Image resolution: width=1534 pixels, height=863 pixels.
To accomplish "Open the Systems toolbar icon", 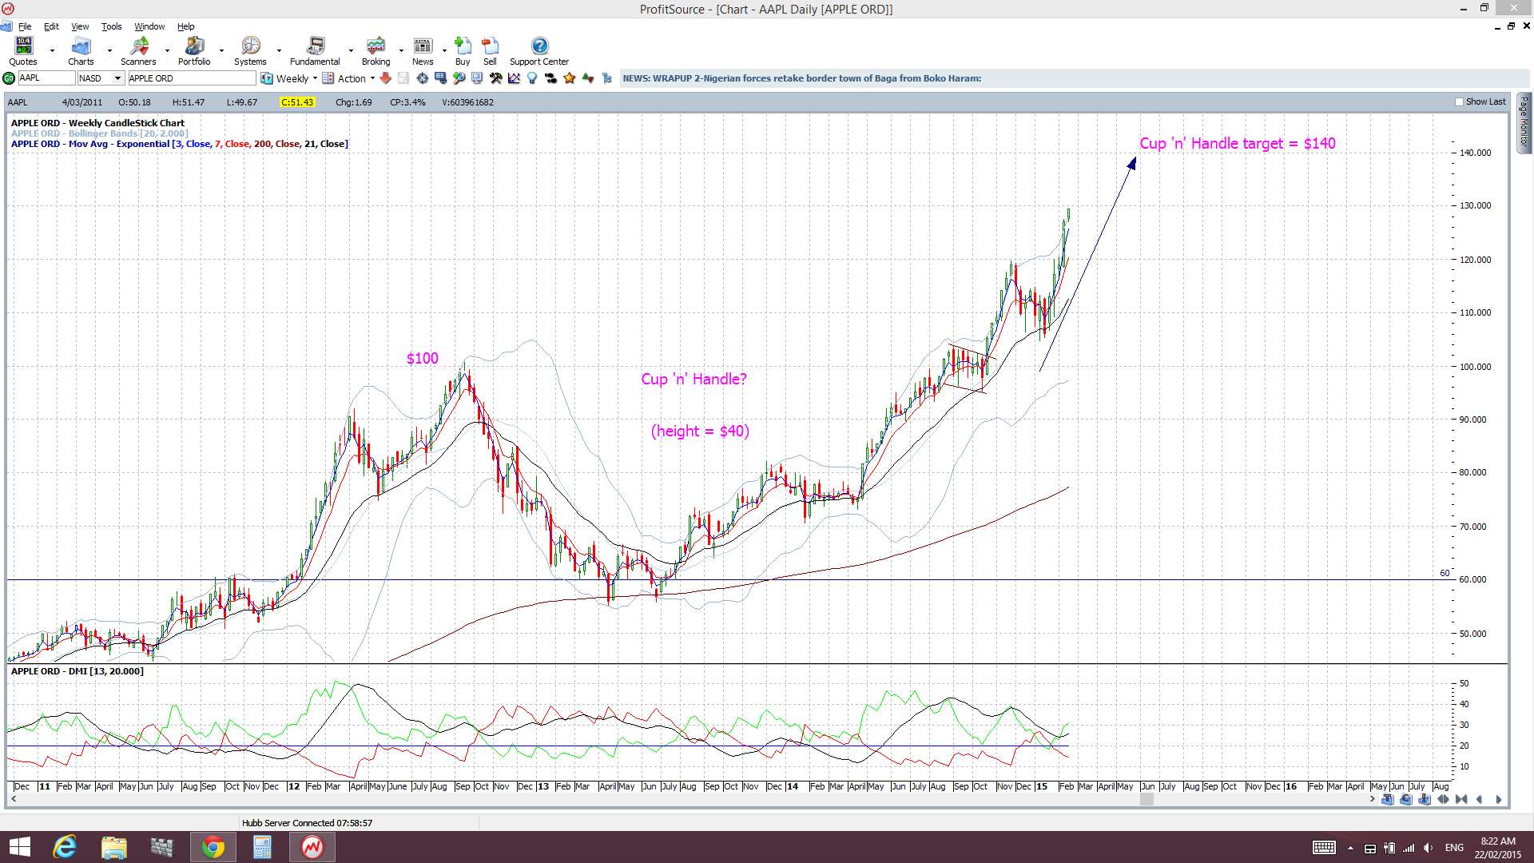I will 250,51.
